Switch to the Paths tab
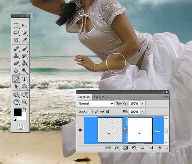This screenshot has width=192, height=164. pos(99,97)
